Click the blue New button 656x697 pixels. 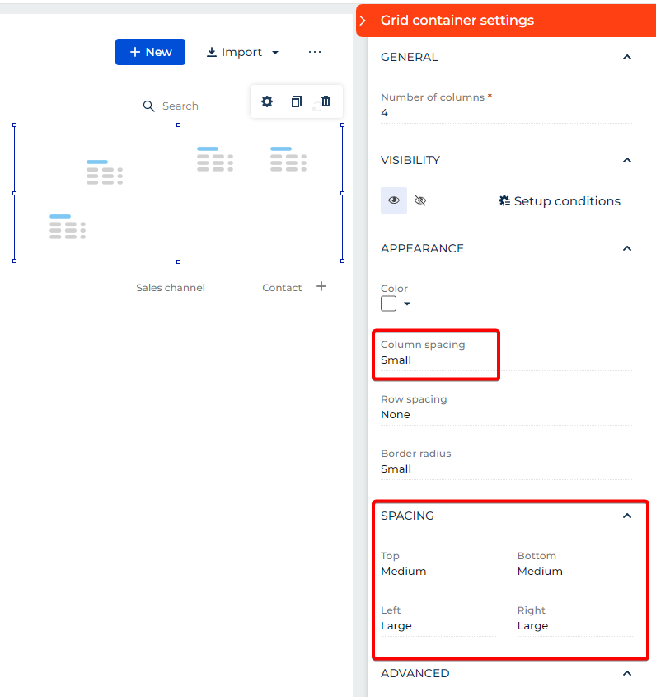pos(150,52)
